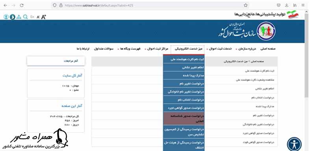The height and width of the screenshot is (151, 310).
Task: Open the ارتباط با ما menu item
Action: 83,49
